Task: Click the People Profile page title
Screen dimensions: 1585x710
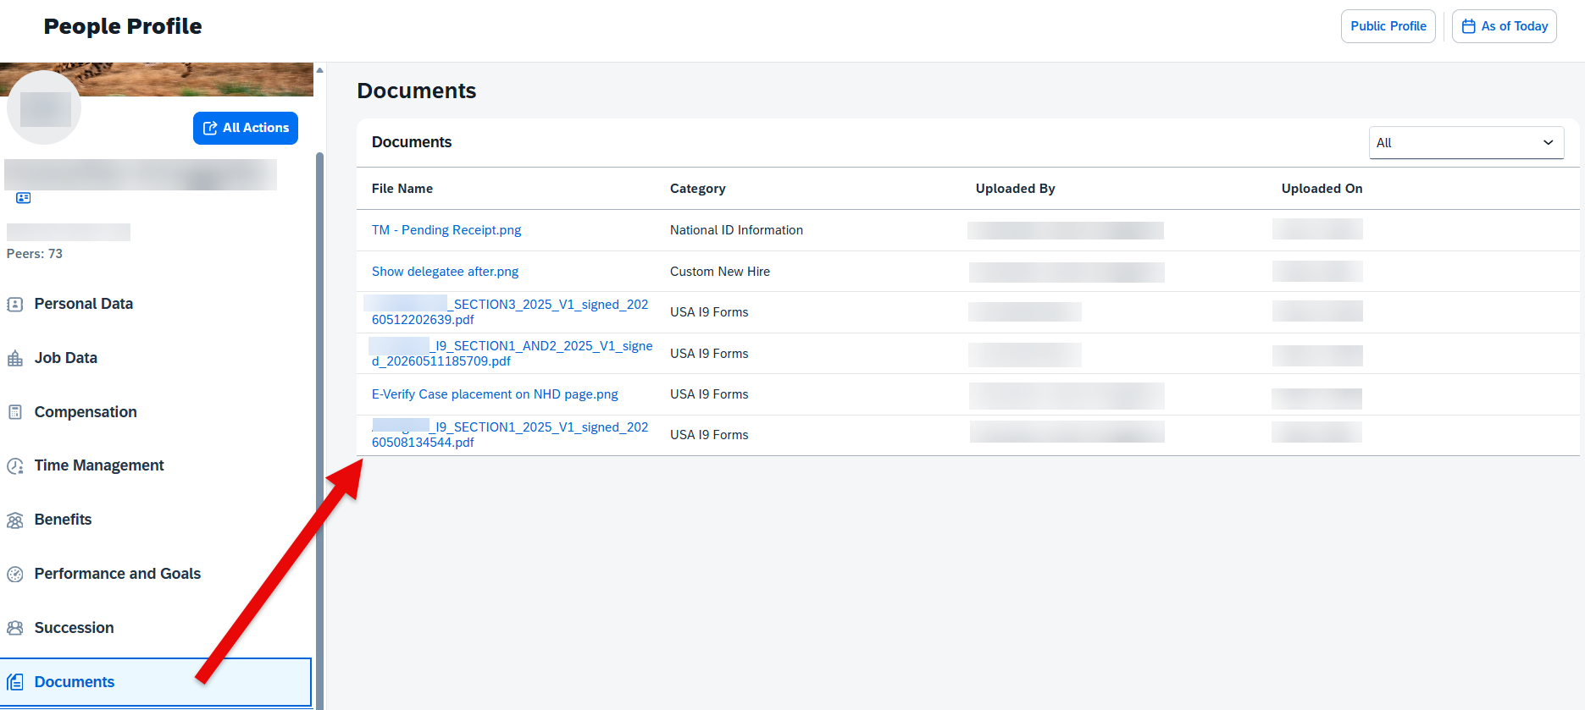Action: (x=123, y=26)
